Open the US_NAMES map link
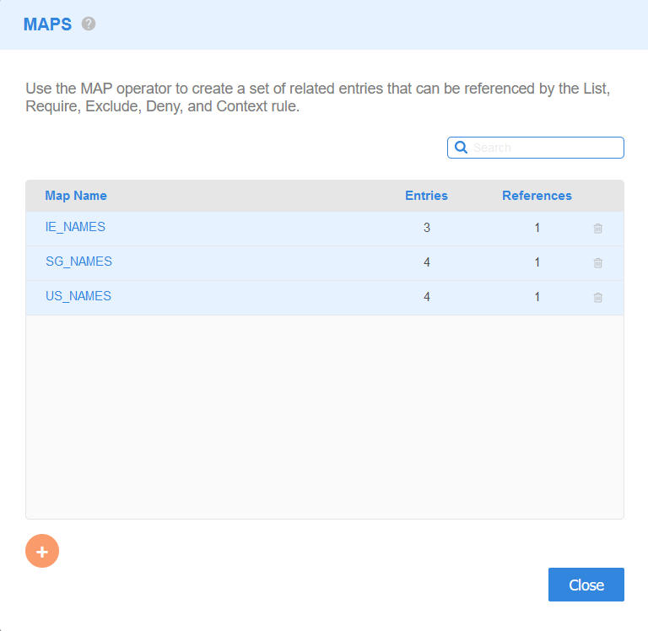This screenshot has width=648, height=631. [x=78, y=296]
